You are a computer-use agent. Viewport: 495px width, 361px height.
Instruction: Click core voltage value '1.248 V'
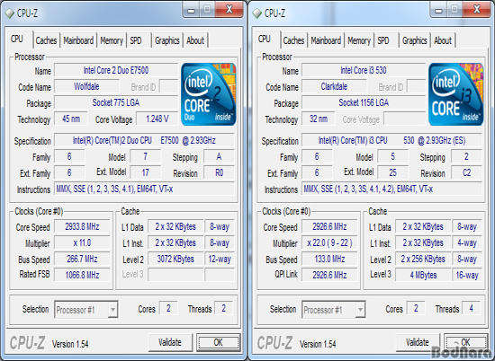157,119
